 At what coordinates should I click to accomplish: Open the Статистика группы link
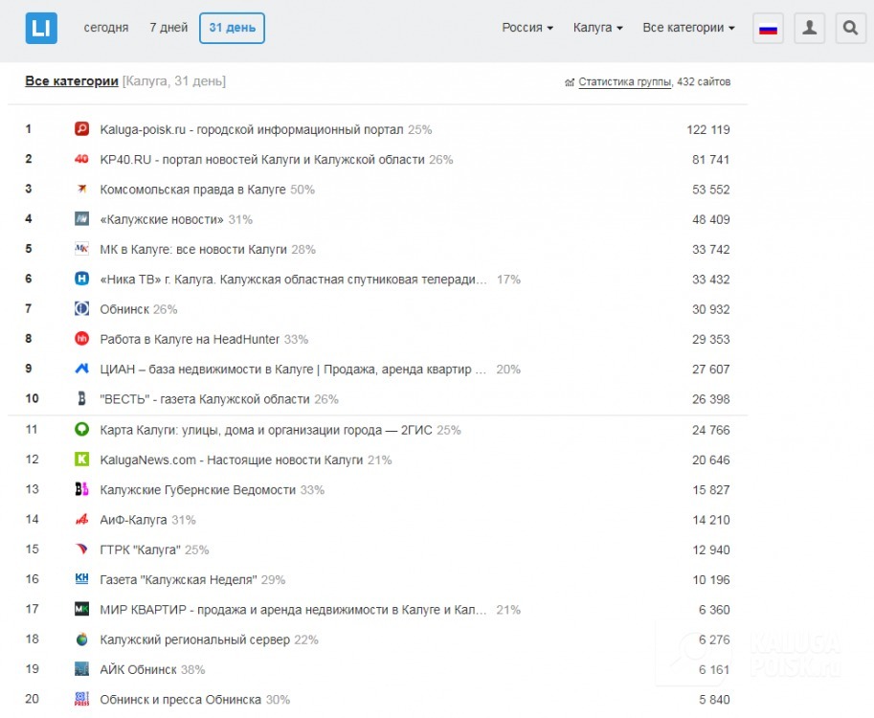click(624, 82)
